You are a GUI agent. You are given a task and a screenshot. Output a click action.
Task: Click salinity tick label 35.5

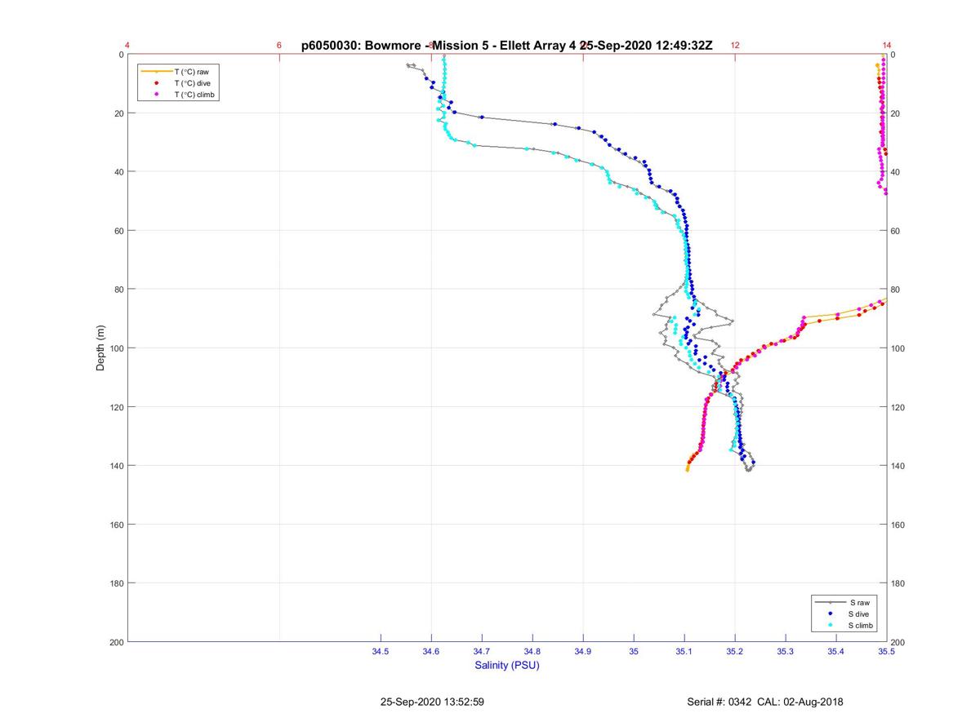click(x=886, y=651)
